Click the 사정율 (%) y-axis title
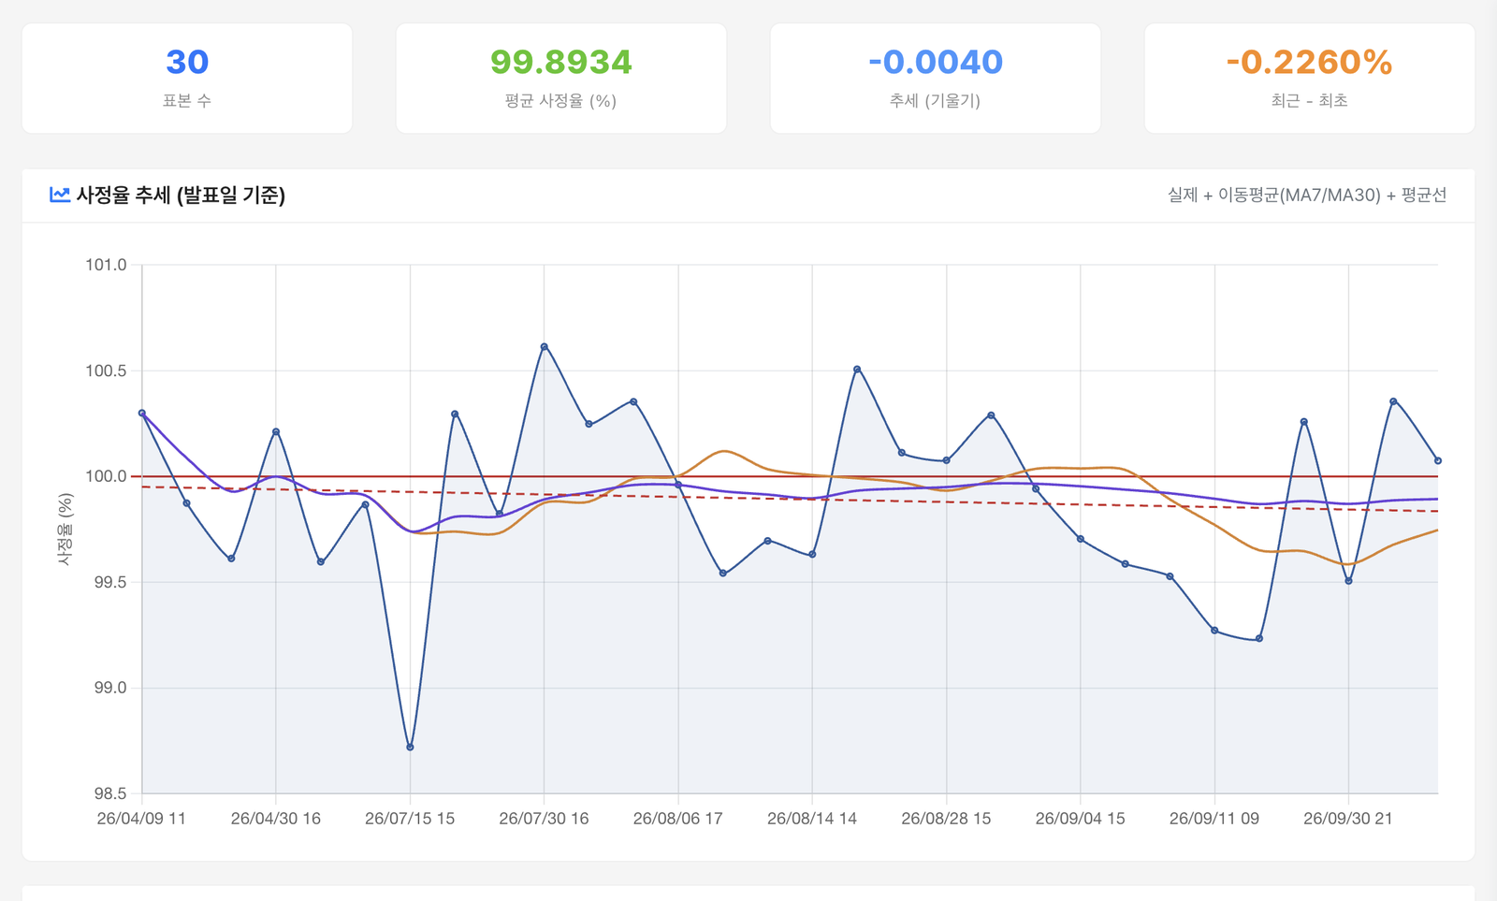The height and width of the screenshot is (901, 1497). (x=65, y=530)
